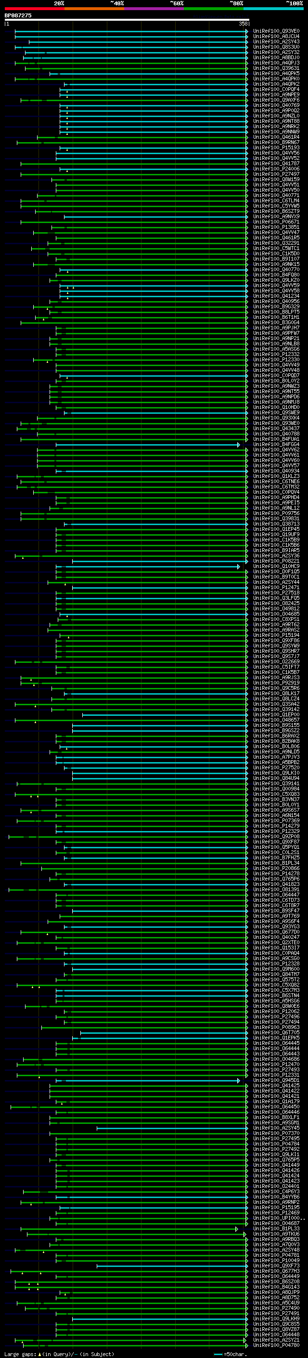
Task: Open hit UniRef100_A2SY43
Action: (x=276, y=41)
